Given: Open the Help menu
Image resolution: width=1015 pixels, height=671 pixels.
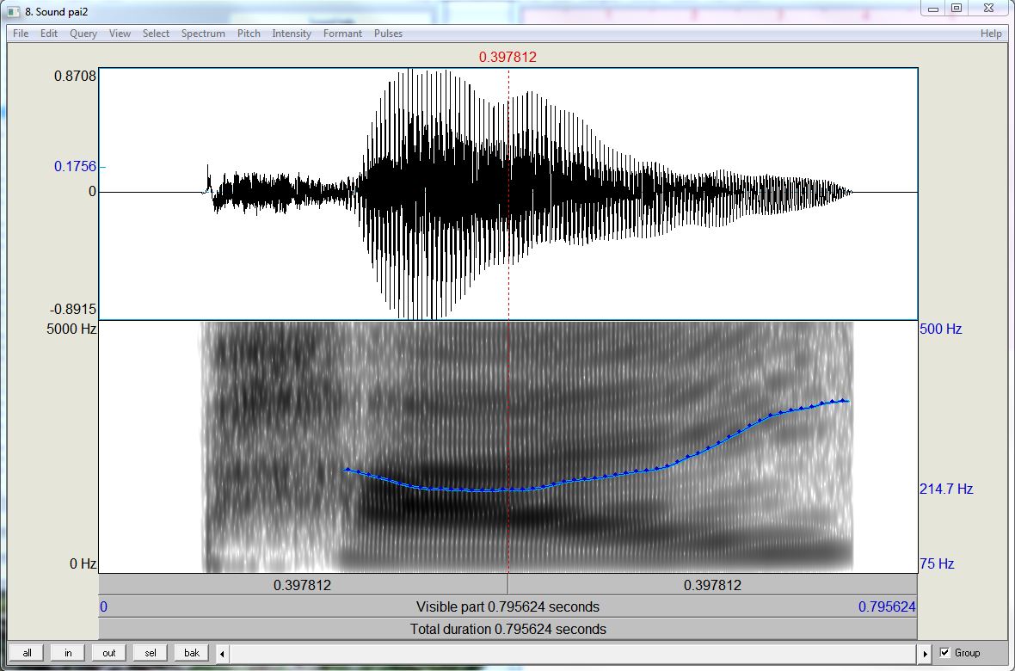Looking at the screenshot, I should click(990, 34).
